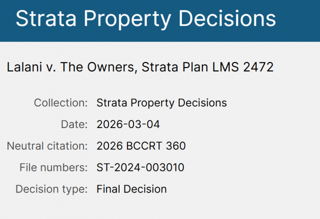Viewport: 320px width, 219px height.
Task: Click the "Decision type:" field label
Action: point(52,189)
